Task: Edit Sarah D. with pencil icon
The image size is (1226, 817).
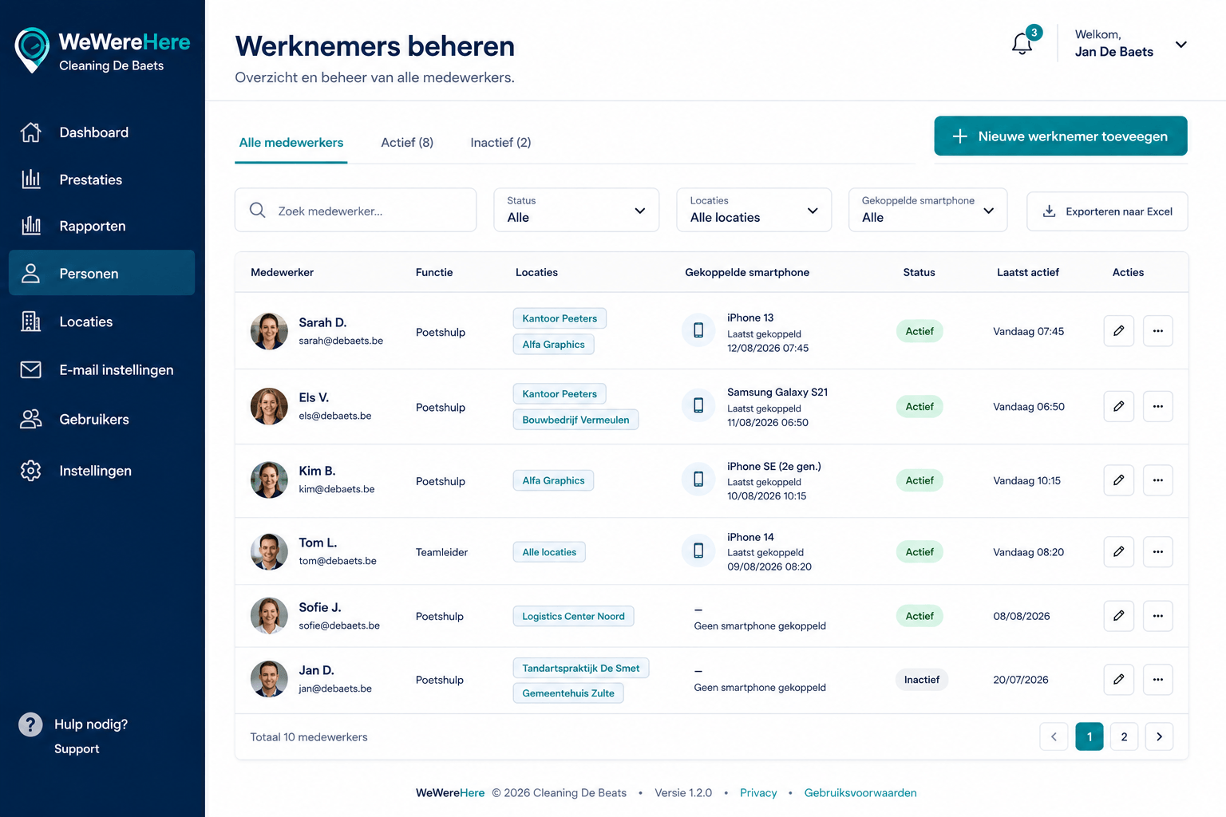Action: point(1119,331)
